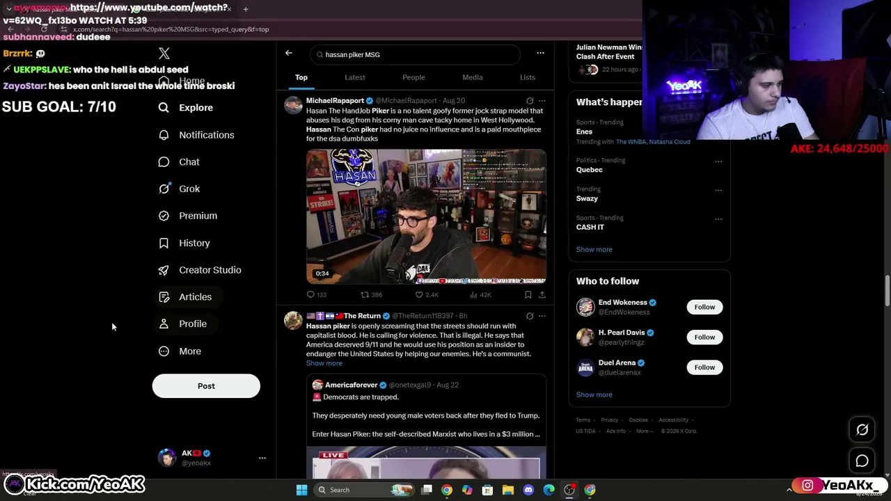891x501 pixels.
Task: Click the Windows taskbar Search box
Action: [x=363, y=490]
